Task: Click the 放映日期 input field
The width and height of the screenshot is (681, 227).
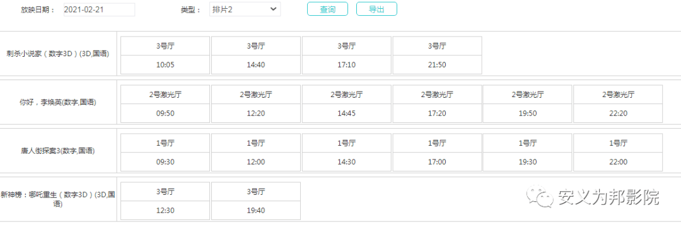Action: [x=99, y=9]
